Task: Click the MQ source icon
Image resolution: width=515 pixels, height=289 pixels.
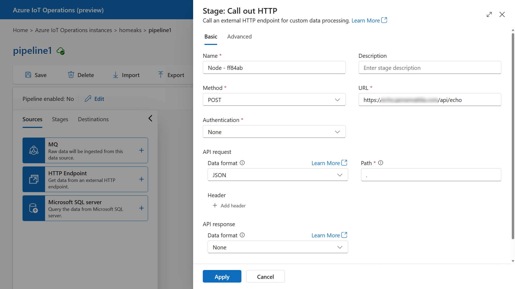Action: pos(34,150)
